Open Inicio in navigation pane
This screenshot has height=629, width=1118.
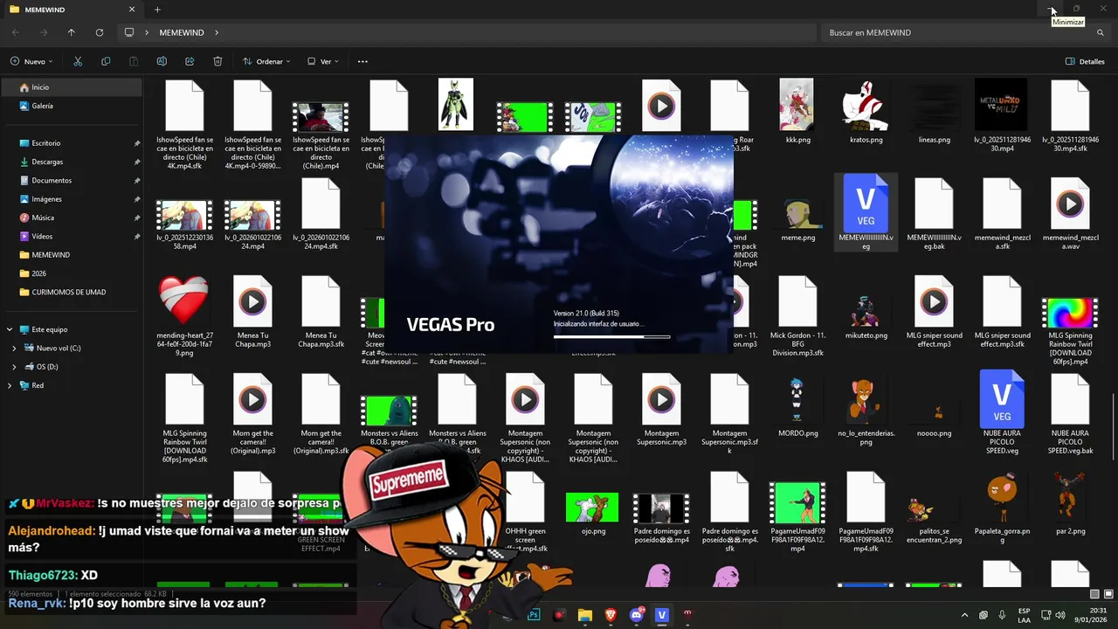click(x=72, y=87)
